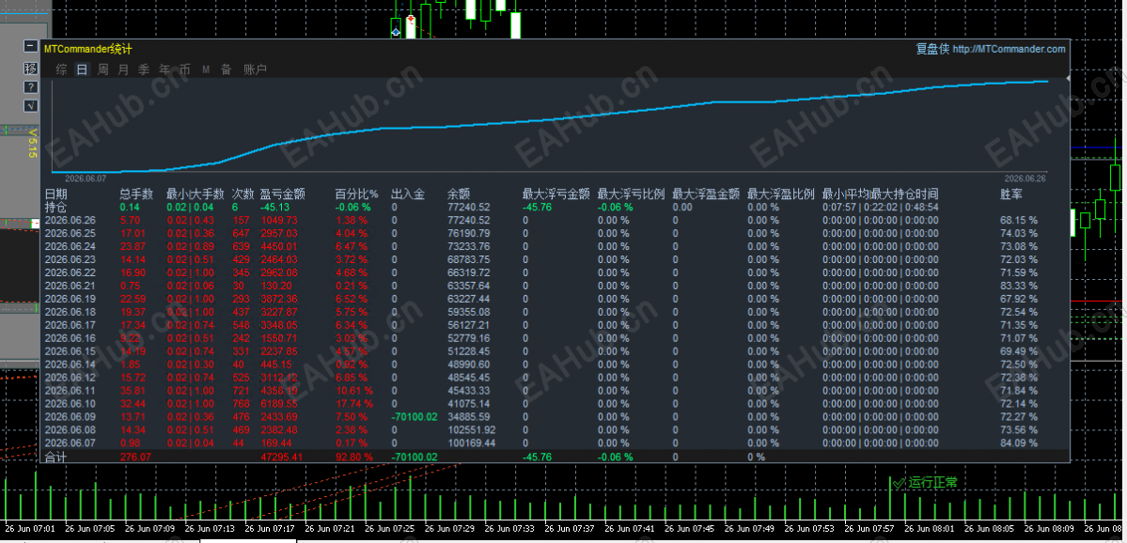This screenshot has height=543, width=1127.
Task: Click the 复盘侠 label
Action: [x=932, y=49]
